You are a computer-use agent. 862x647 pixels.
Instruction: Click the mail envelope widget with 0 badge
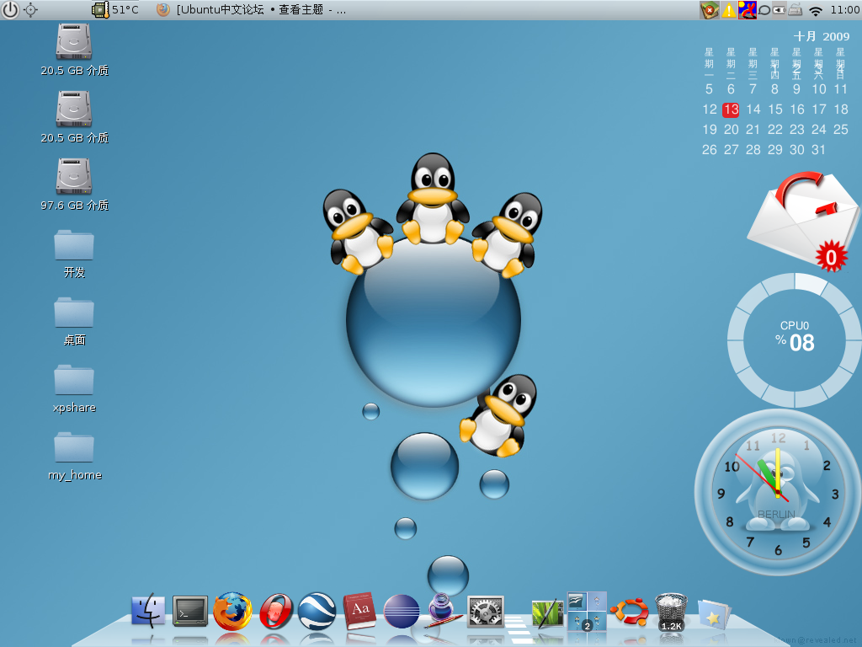(x=802, y=222)
